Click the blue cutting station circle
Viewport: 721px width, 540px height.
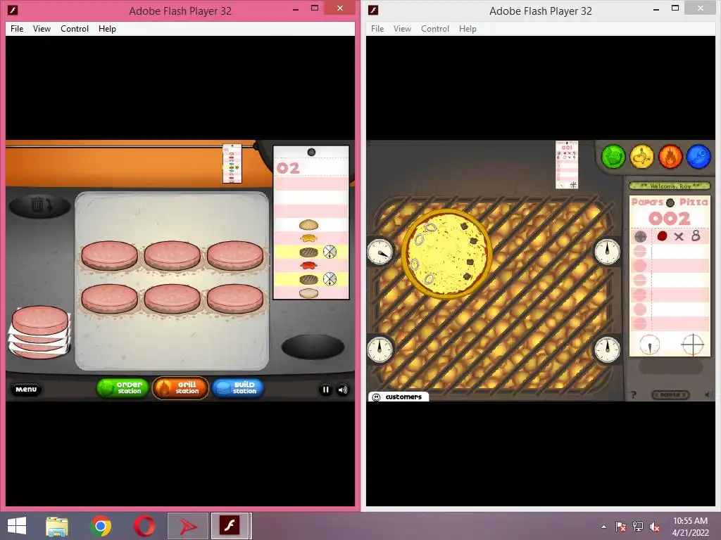point(698,157)
